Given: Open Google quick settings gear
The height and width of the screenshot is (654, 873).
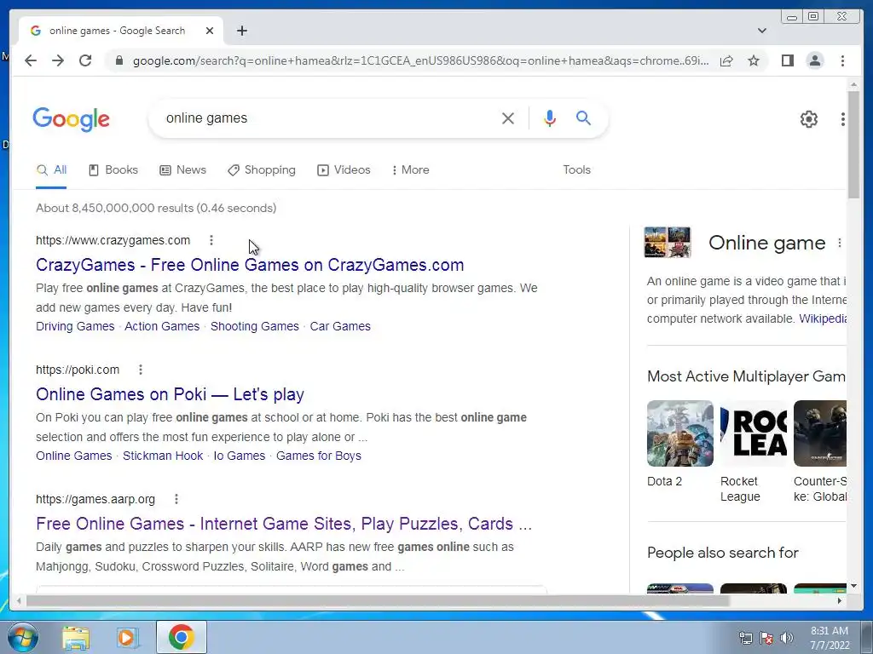Looking at the screenshot, I should click(808, 118).
